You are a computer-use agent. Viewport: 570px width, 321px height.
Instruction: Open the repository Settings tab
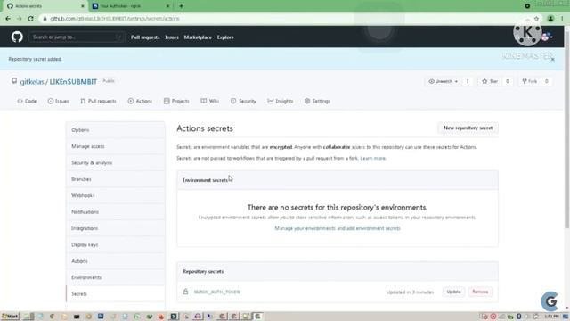(x=317, y=101)
